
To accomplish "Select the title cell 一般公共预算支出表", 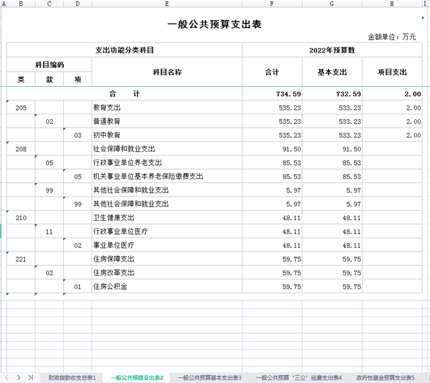I will (214, 24).
